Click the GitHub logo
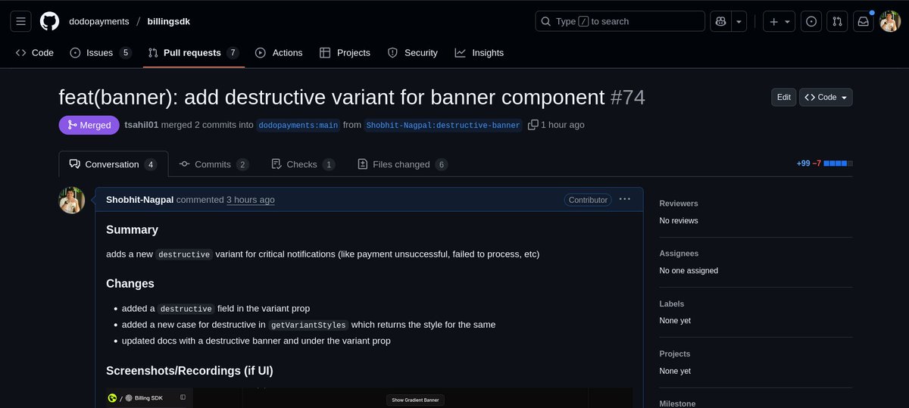909x408 pixels. [49, 21]
